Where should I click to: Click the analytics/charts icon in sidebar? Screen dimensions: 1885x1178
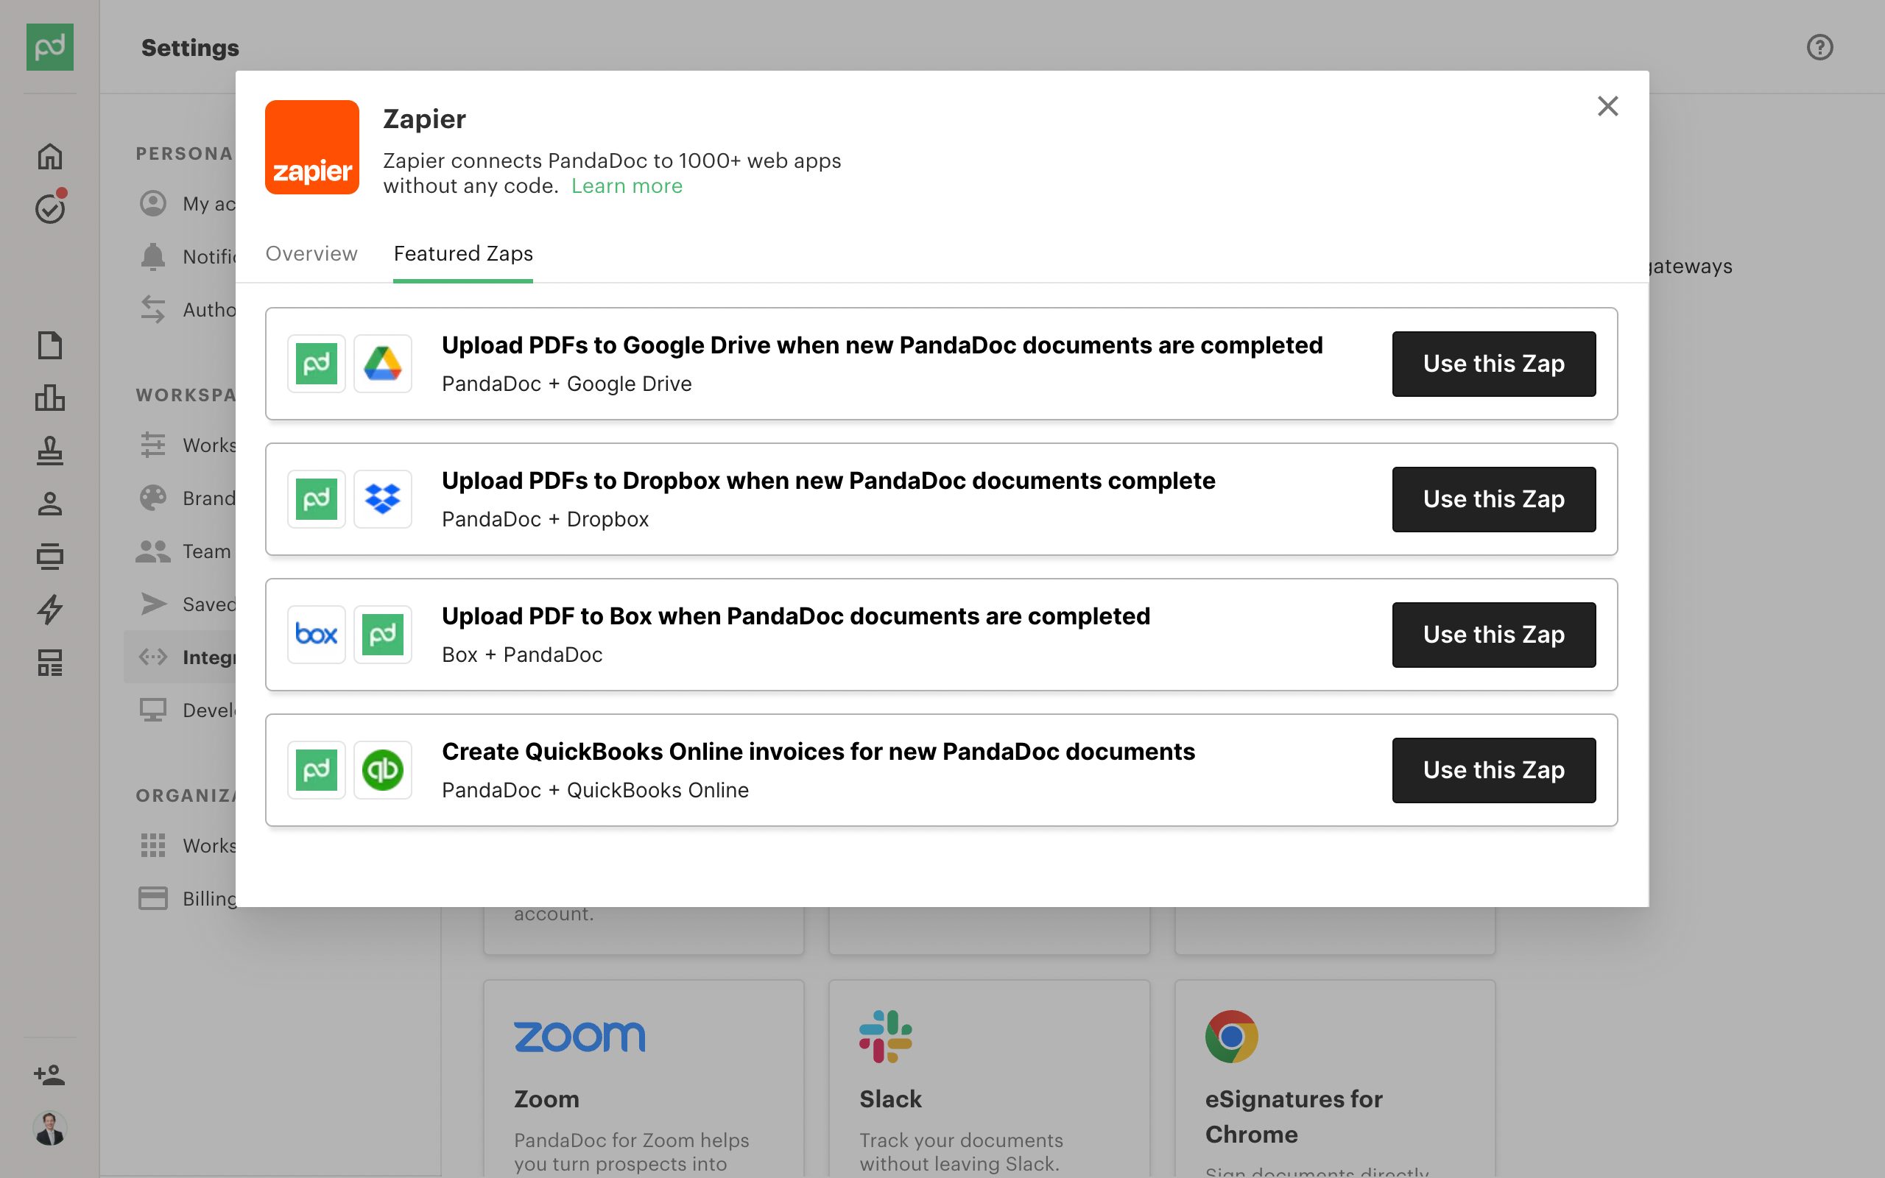pyautogui.click(x=49, y=398)
